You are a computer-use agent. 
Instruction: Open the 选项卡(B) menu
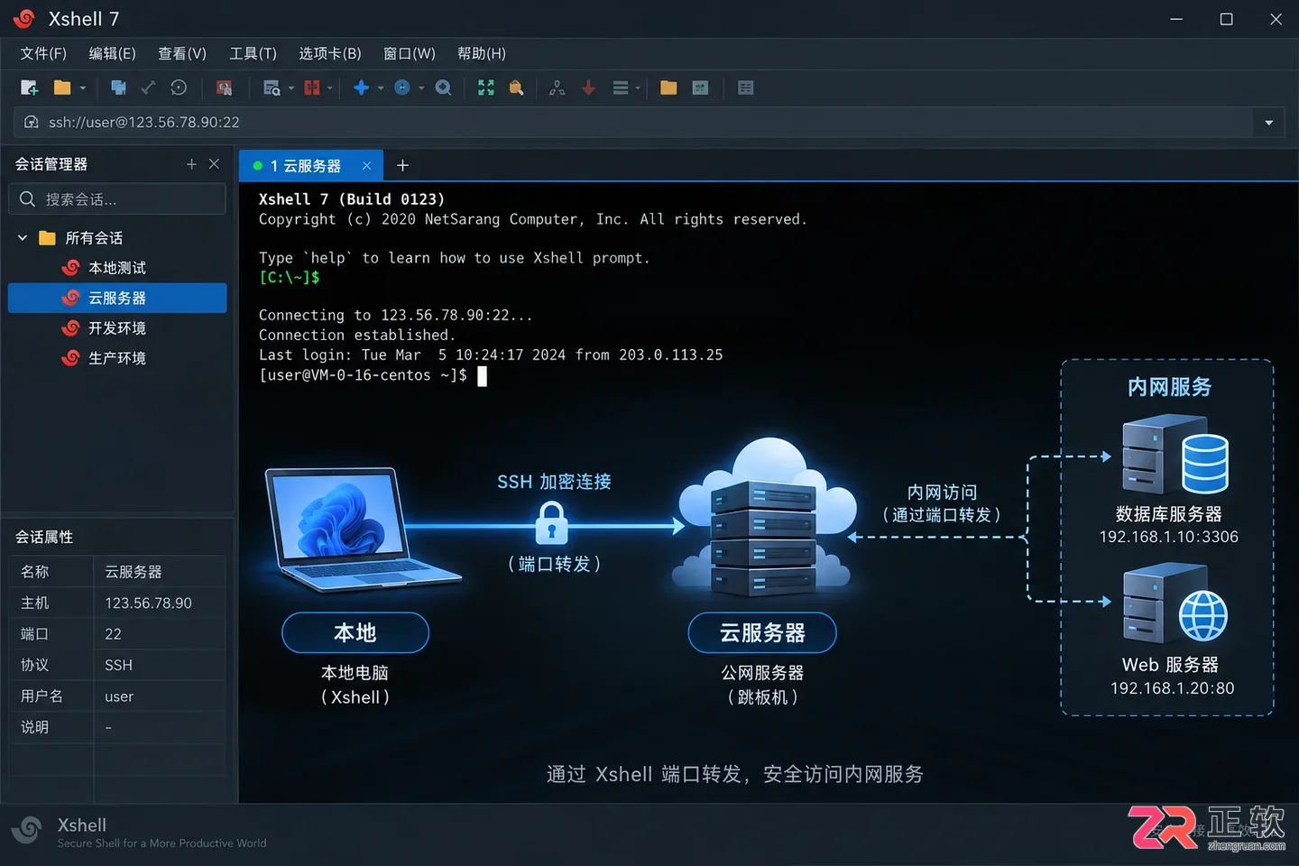coord(330,53)
